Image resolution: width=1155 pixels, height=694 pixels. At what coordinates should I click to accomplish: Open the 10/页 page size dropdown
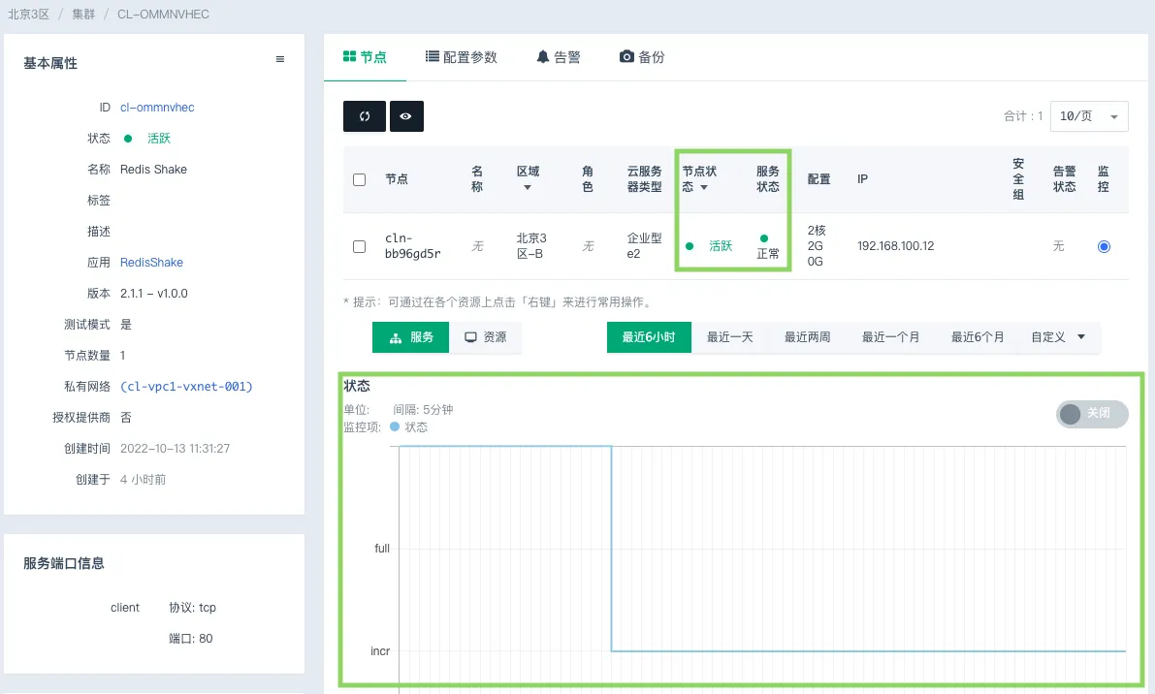coord(1092,116)
